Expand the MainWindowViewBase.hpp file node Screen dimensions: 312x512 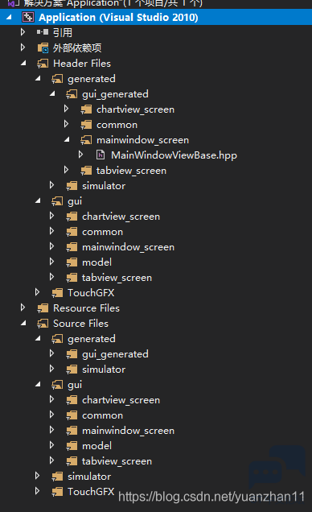80,155
